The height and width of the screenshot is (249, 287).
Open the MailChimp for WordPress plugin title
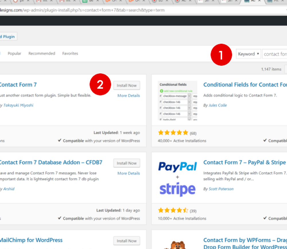pos(31,240)
